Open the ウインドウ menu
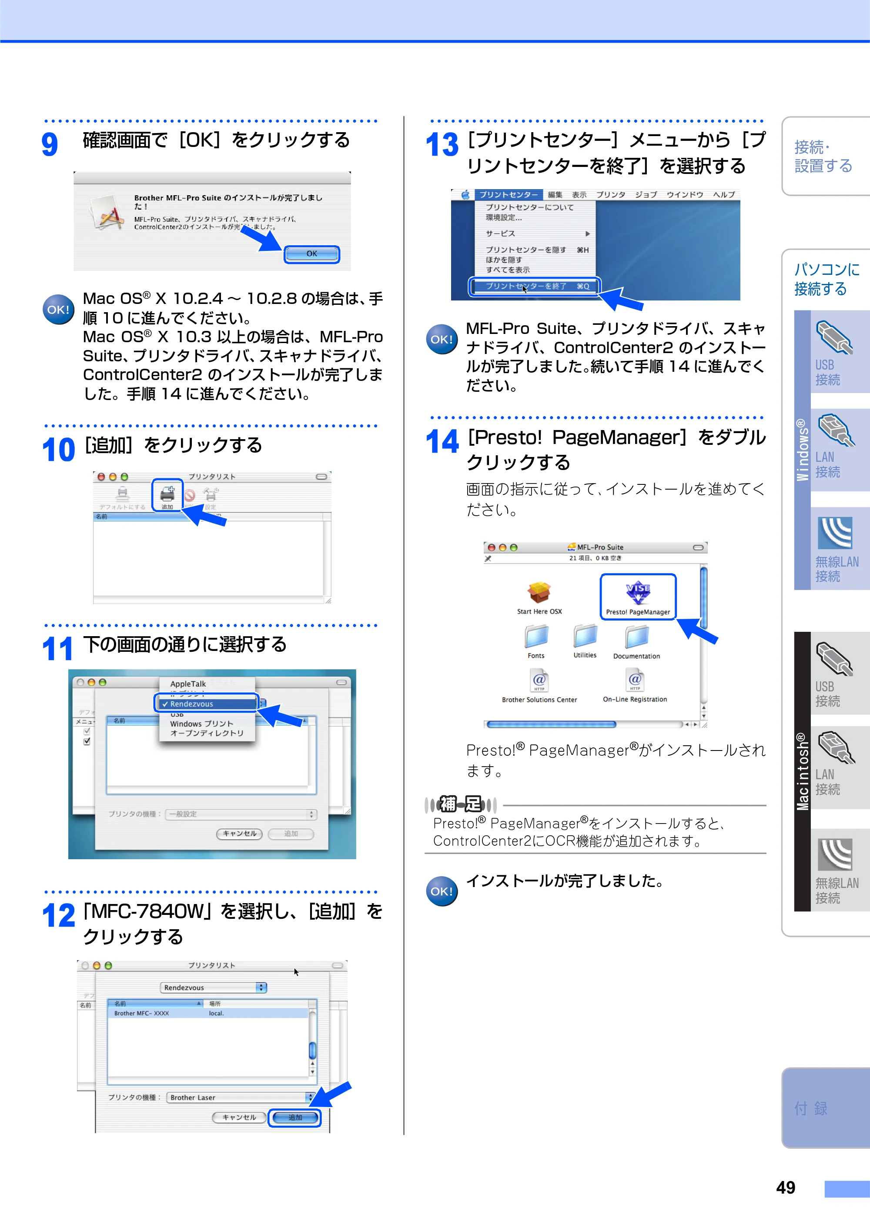Screen dimensions: 870x1231 685,195
